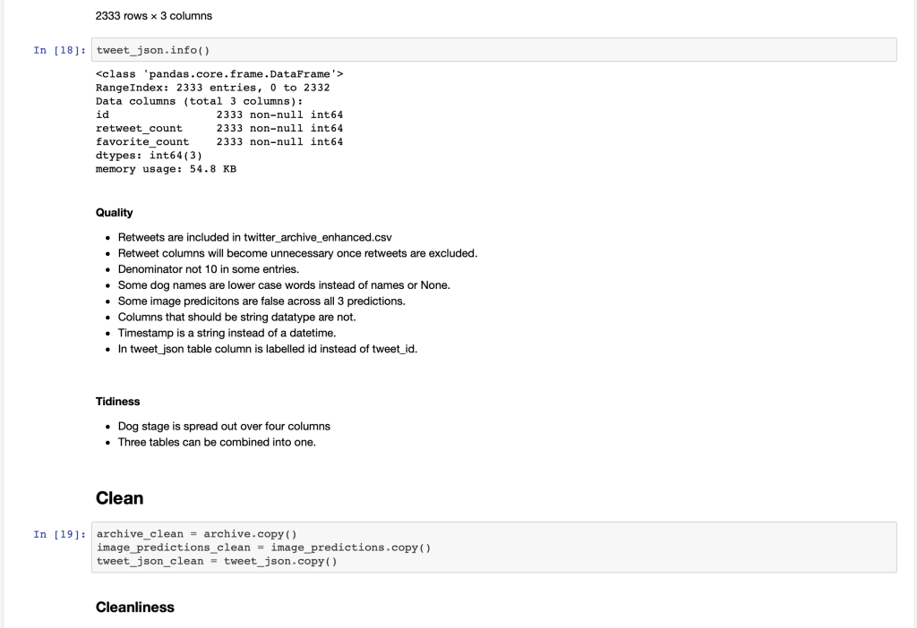Click the 'Some dog names' bullet
This screenshot has width=917, height=628.
pyautogui.click(x=283, y=285)
